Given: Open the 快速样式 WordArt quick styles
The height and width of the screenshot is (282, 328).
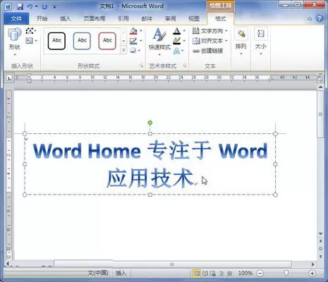Looking at the screenshot, I should 159,42.
